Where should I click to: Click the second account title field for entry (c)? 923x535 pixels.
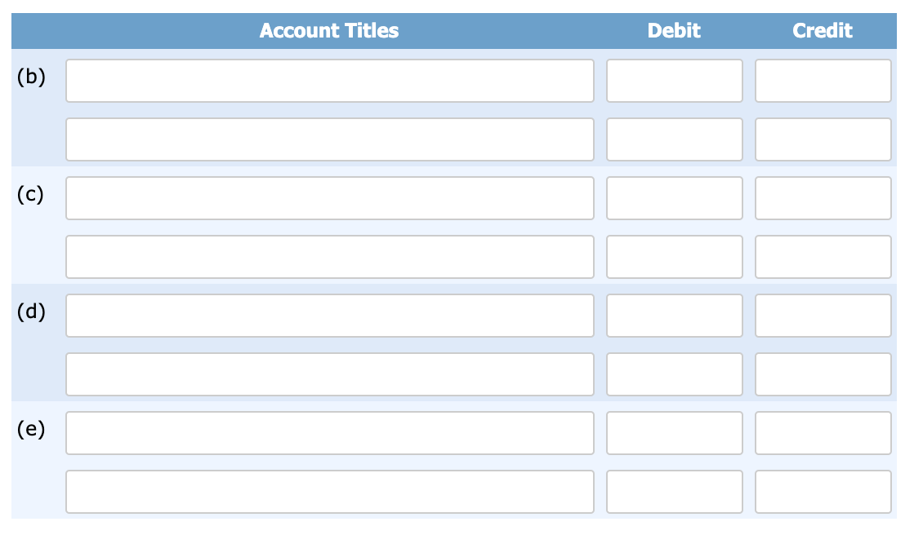(329, 256)
